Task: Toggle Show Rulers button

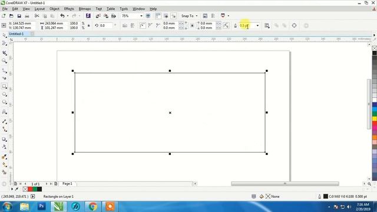Action: 158,16
